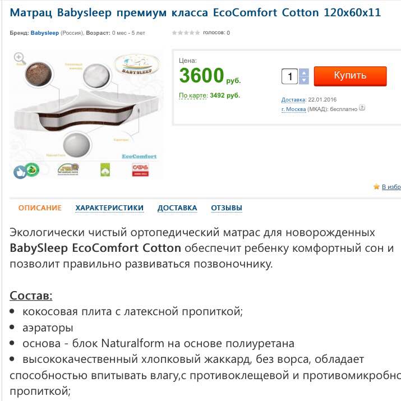The image size is (401, 401).
Task: Click the red CATAS certification badge
Action: coord(140,169)
